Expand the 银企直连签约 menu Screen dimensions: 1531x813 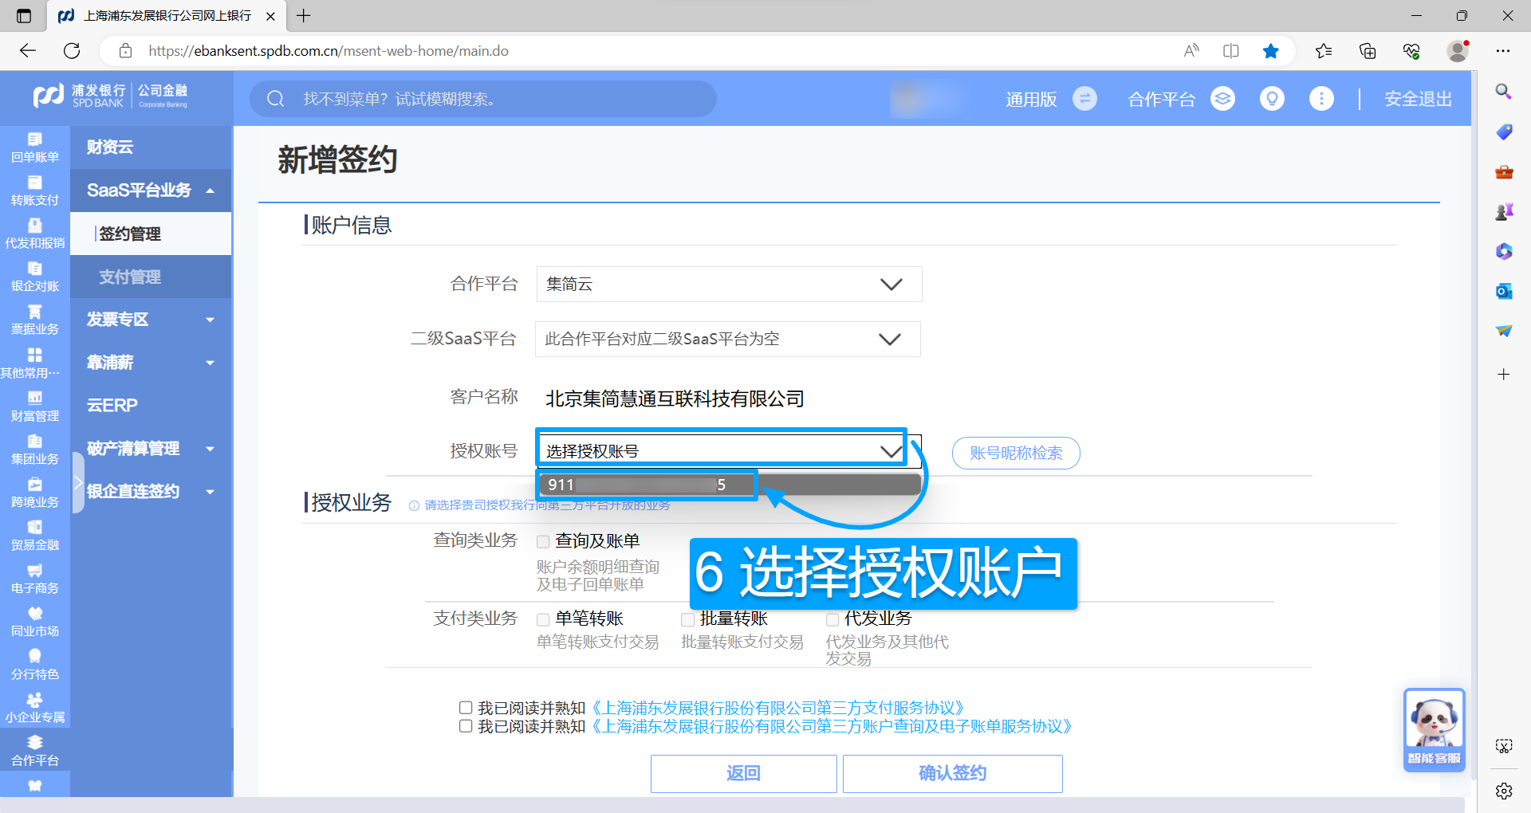[x=151, y=491]
